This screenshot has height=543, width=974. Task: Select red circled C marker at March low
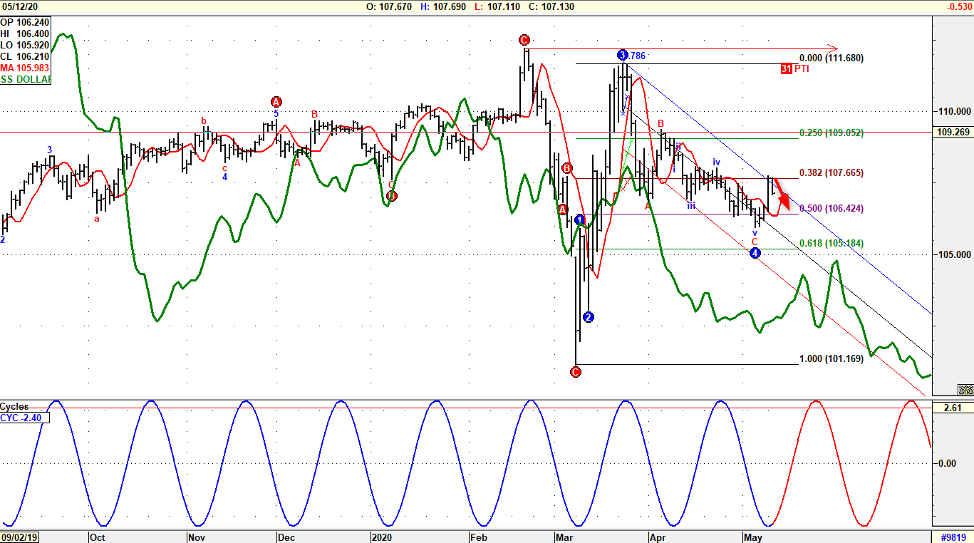click(x=576, y=371)
